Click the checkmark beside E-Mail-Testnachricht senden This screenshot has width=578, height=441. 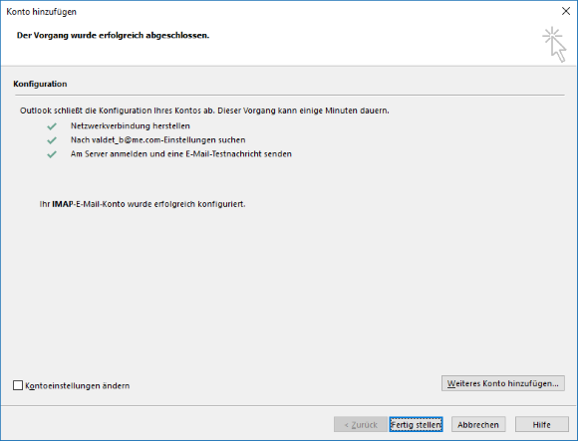[x=52, y=154]
